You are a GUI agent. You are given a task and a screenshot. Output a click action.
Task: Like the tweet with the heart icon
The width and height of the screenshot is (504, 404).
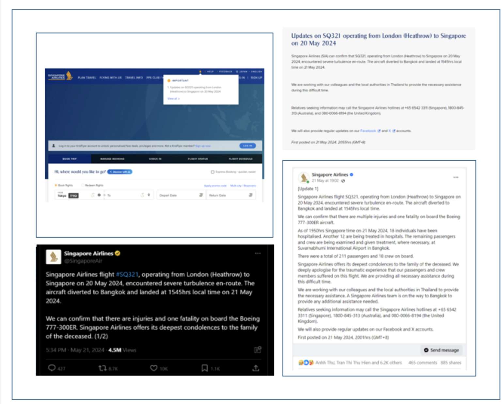click(x=154, y=368)
